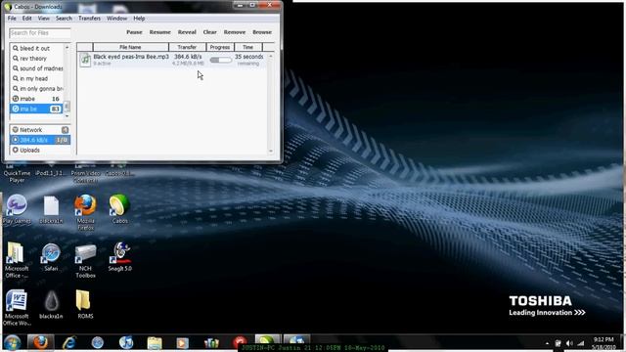Viewport: 626px width, 352px height.
Task: Select the 'im only gonna br' search
Action: pyautogui.click(x=37, y=89)
